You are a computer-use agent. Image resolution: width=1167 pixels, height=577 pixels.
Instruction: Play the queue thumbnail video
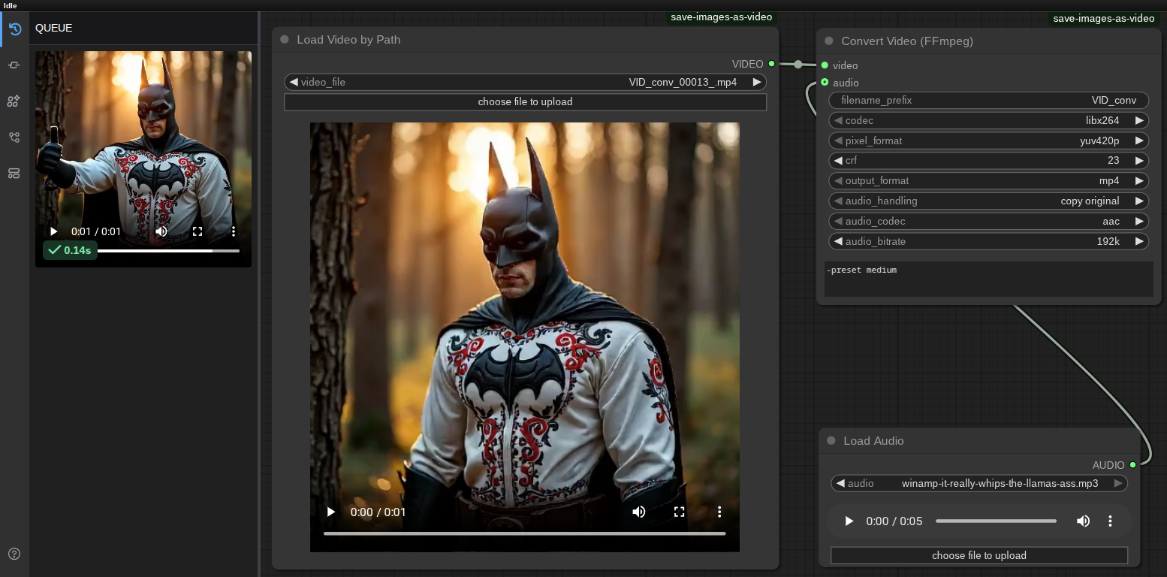53,231
